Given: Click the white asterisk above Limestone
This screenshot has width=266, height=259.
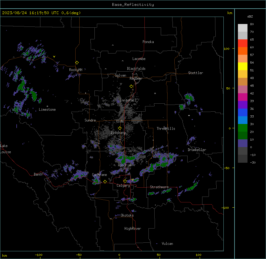Looking at the screenshot, I should 47,106.
